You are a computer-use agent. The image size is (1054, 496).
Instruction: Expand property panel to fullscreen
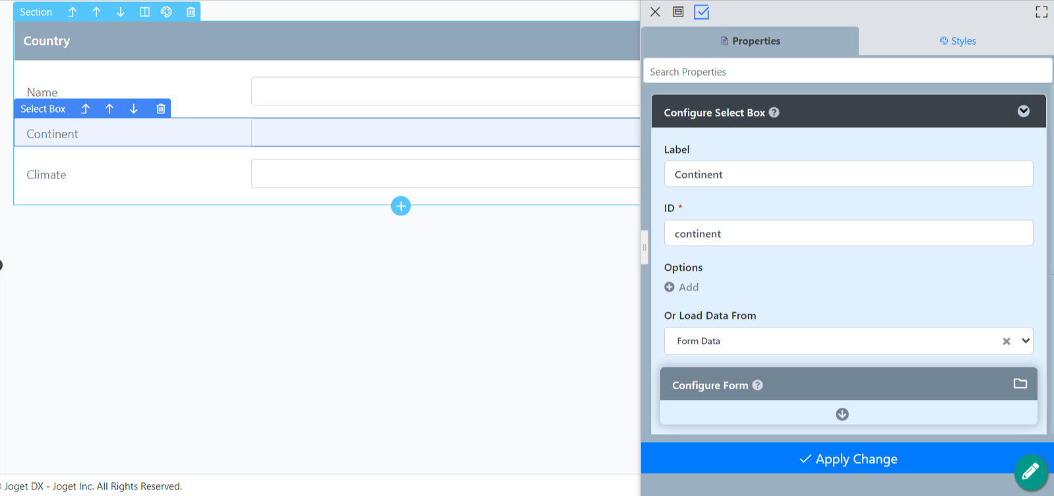pyautogui.click(x=1041, y=12)
